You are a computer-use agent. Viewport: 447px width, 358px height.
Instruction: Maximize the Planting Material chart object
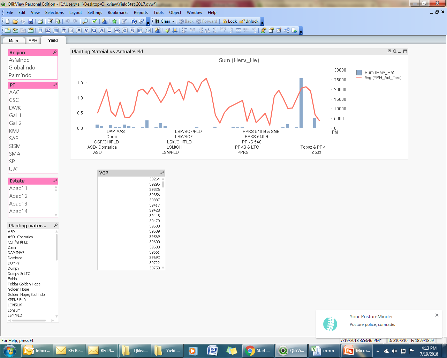(405, 51)
